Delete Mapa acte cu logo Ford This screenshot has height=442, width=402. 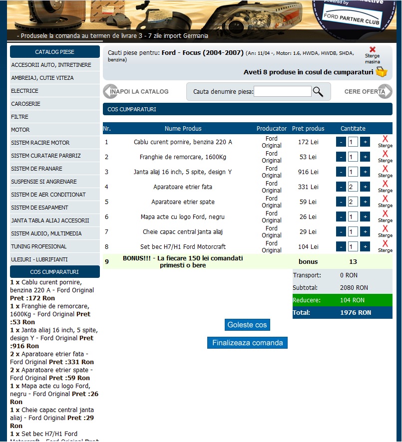click(385, 214)
